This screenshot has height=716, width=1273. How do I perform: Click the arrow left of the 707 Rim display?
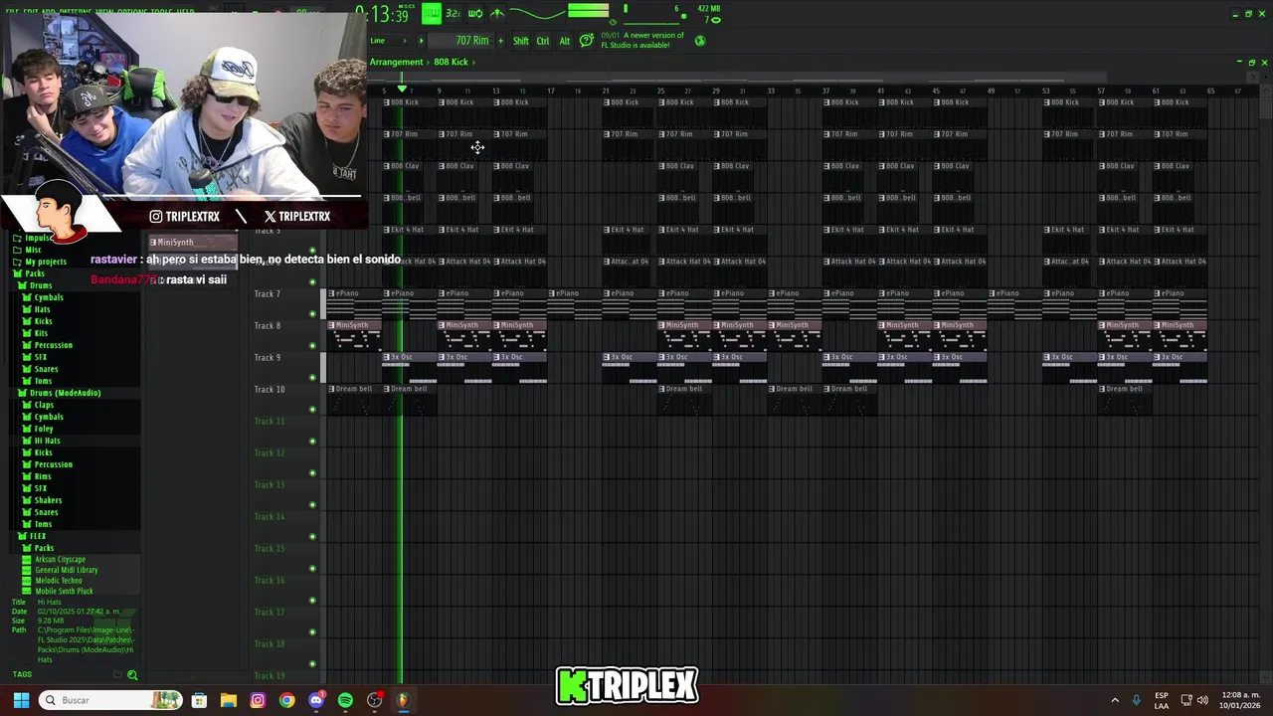click(421, 41)
